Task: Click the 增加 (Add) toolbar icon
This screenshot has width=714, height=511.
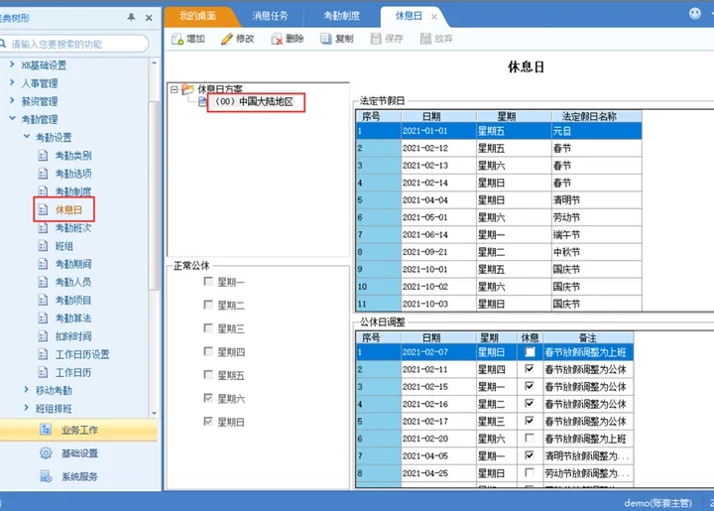Action: click(178, 39)
